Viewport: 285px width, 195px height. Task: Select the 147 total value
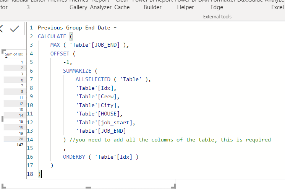point(20,145)
